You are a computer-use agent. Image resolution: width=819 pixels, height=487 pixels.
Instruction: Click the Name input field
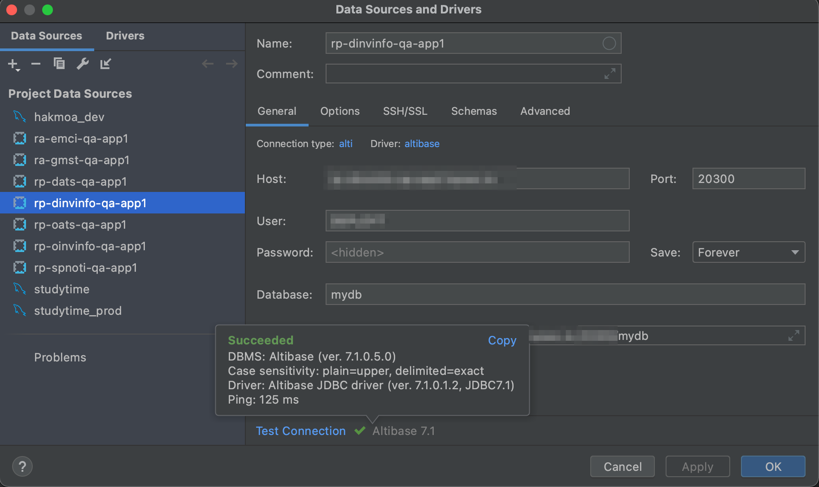(x=473, y=43)
